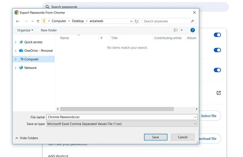
Task: Click the horizontal scrollbar right arrow
Action: click(x=197, y=109)
